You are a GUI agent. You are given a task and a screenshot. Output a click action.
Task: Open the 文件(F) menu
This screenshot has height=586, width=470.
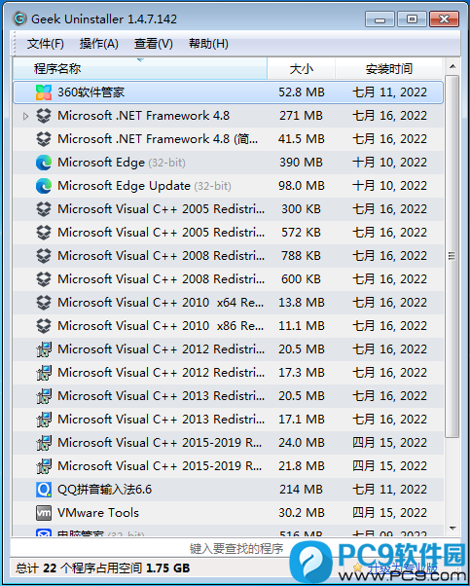point(45,44)
